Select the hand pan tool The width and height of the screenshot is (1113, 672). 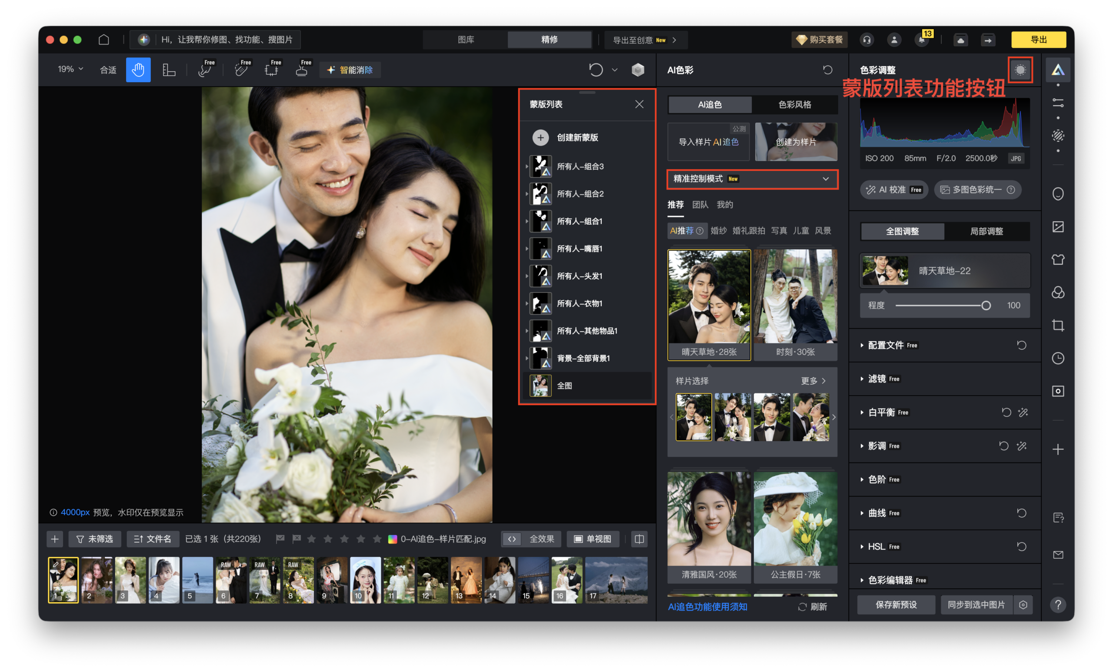(138, 70)
